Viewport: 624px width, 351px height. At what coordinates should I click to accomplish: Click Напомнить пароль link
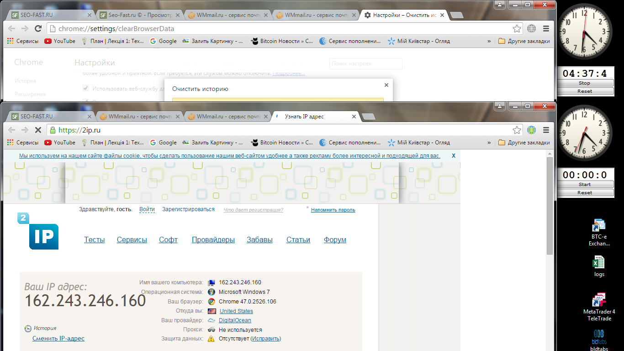[x=333, y=210]
